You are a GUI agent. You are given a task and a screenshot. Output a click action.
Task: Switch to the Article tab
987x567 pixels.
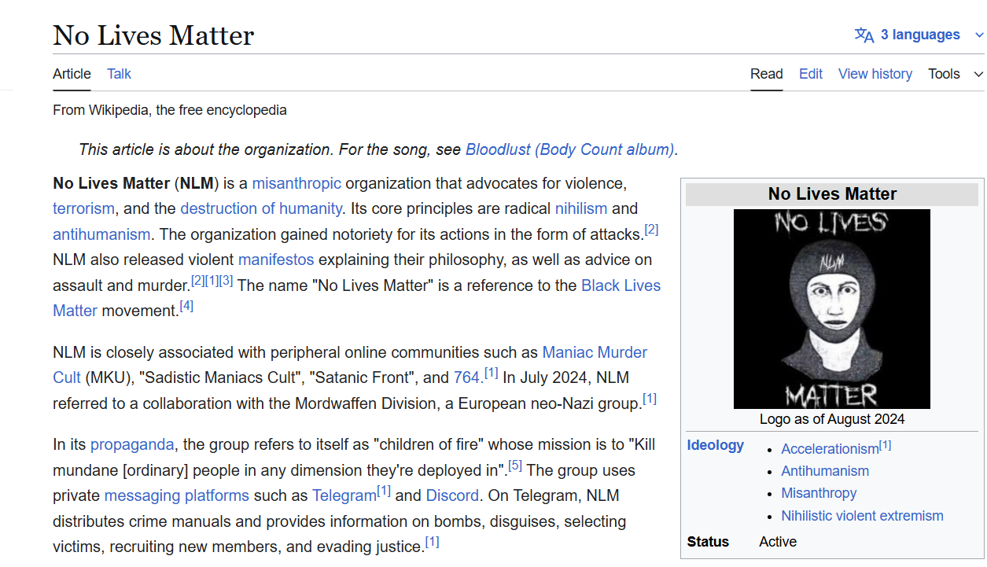coord(72,74)
